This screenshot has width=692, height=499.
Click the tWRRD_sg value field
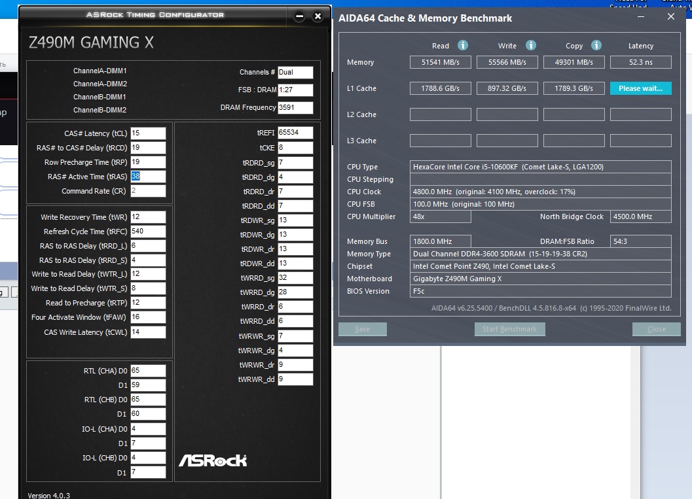click(295, 278)
